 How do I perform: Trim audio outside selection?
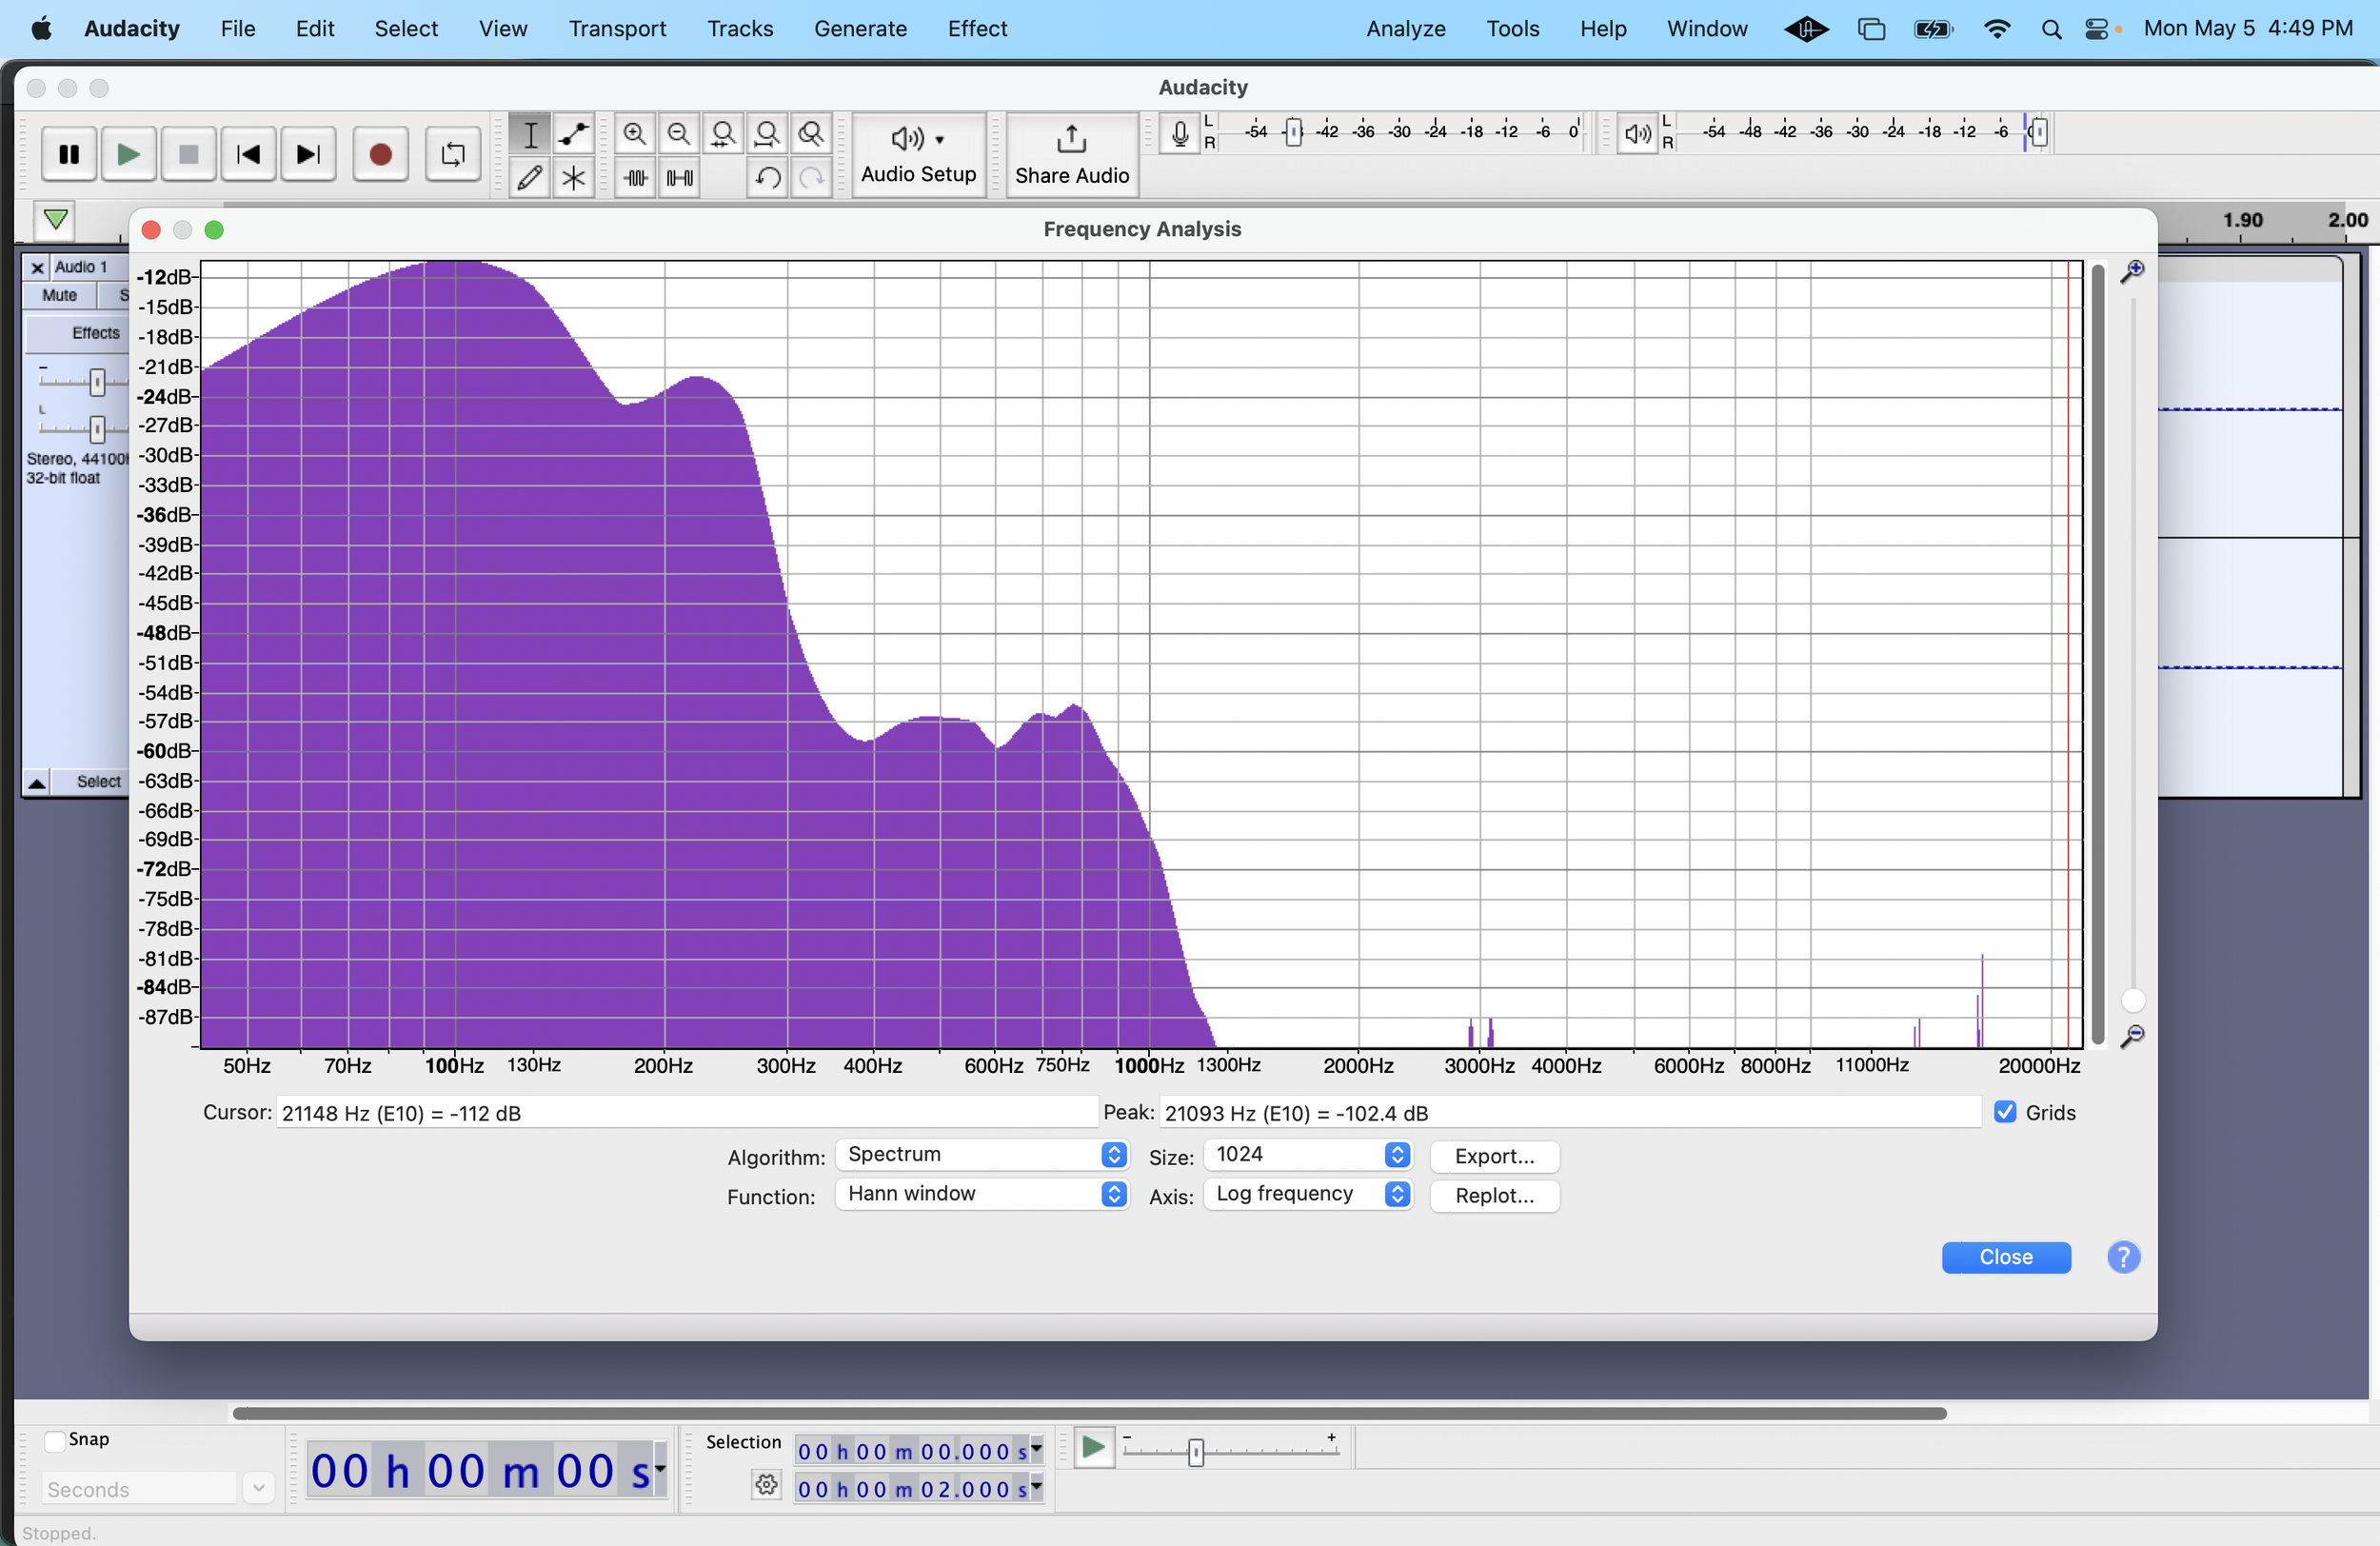pyautogui.click(x=635, y=178)
